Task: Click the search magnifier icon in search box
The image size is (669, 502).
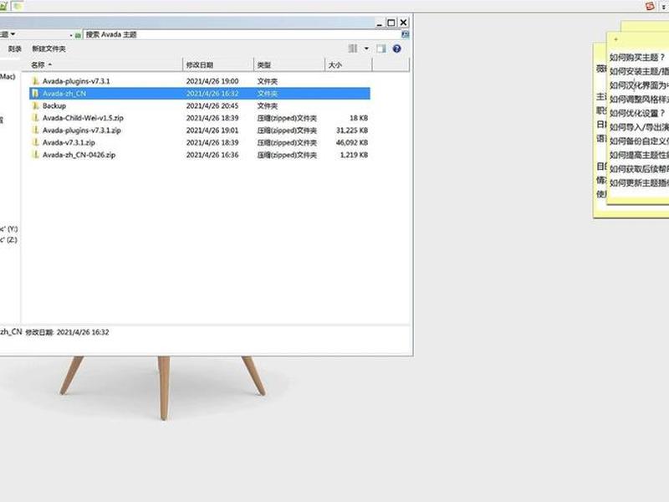Action: pos(405,34)
